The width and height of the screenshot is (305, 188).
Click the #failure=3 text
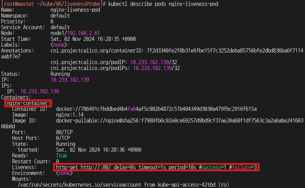[x=243, y=167]
